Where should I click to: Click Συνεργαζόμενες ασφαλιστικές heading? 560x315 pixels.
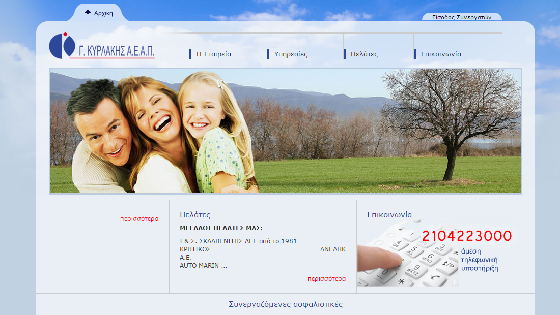[x=286, y=304]
